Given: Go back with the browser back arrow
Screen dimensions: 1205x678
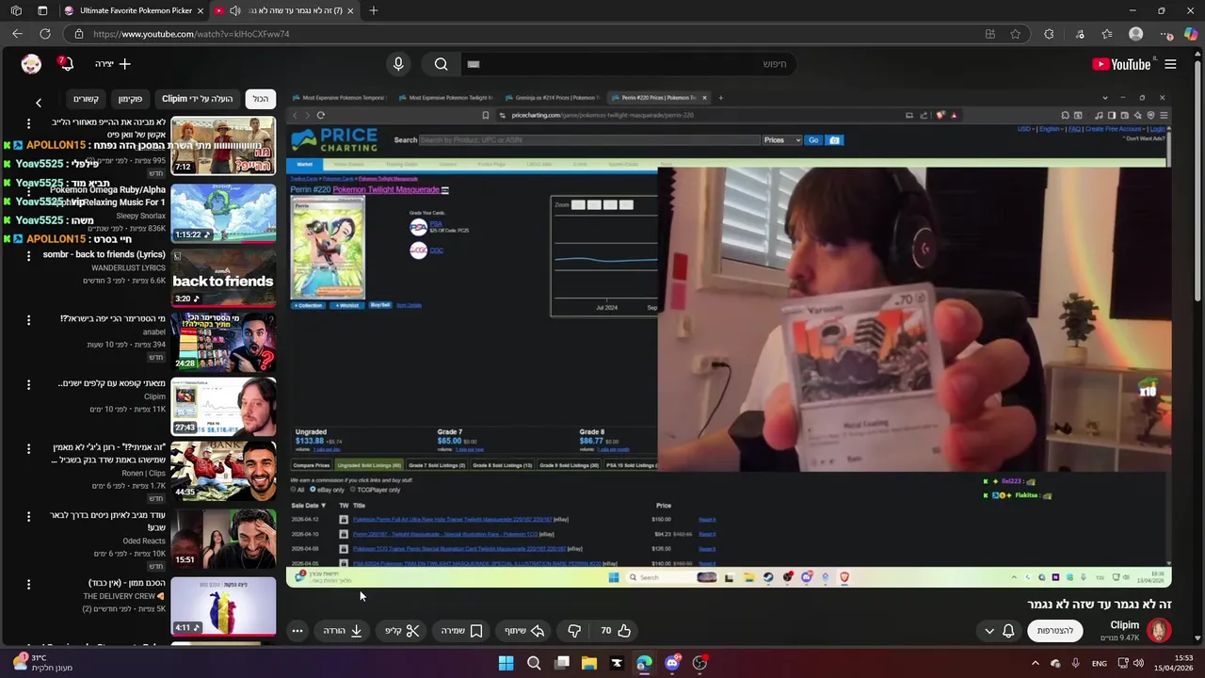Looking at the screenshot, I should [x=17, y=34].
